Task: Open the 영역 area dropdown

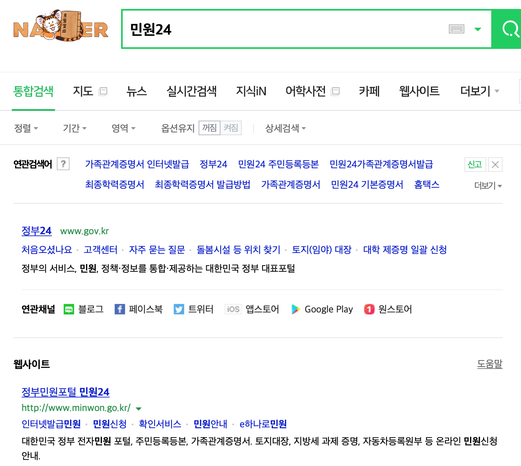Action: 124,128
